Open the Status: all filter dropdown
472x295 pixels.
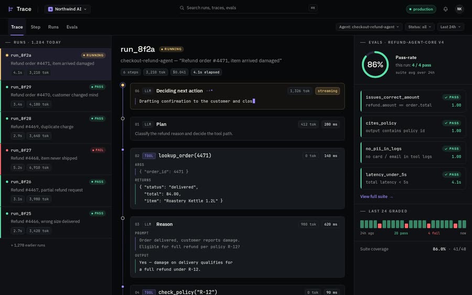pos(420,27)
